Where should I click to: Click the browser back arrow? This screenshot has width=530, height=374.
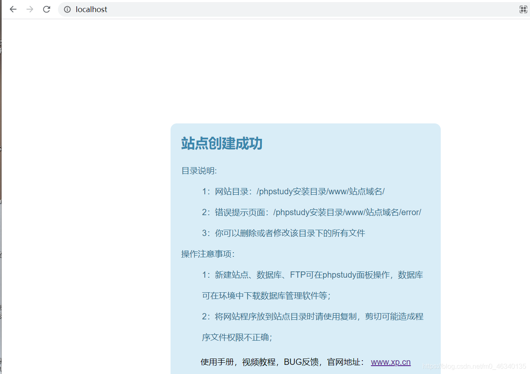coord(13,9)
